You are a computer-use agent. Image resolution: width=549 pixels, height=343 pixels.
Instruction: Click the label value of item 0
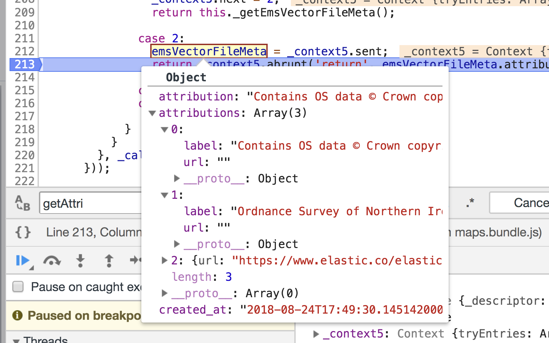(x=337, y=146)
